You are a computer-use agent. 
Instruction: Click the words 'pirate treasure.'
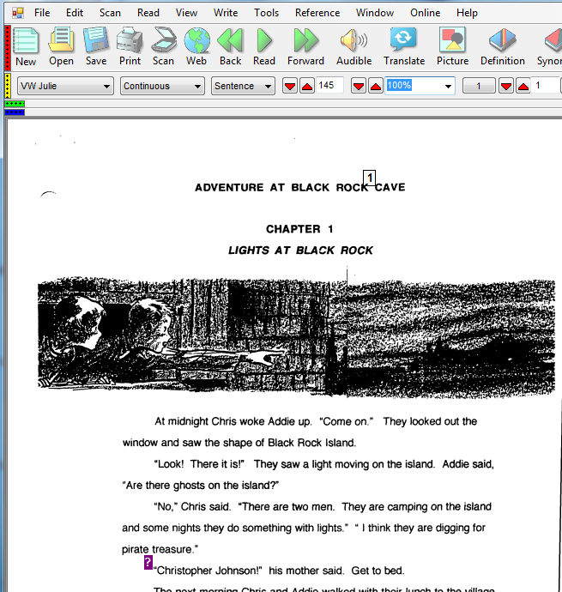pos(160,549)
